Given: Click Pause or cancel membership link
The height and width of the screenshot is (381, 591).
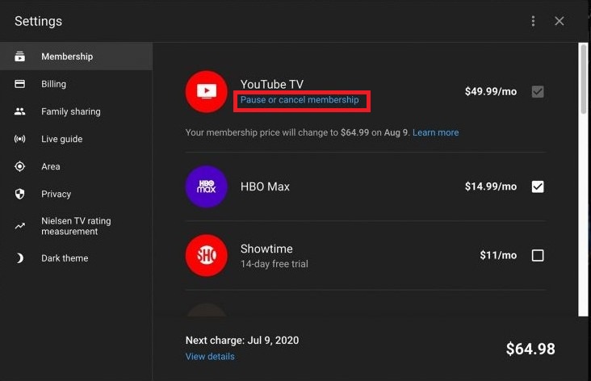Looking at the screenshot, I should tap(300, 100).
